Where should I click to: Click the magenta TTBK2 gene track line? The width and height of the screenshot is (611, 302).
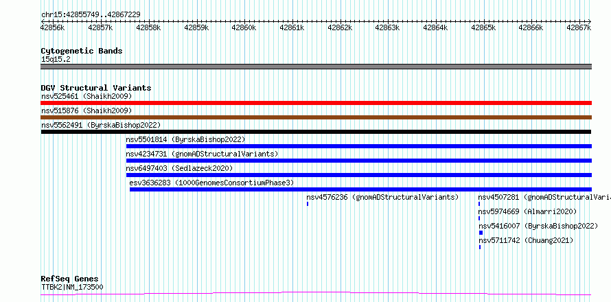[316, 294]
